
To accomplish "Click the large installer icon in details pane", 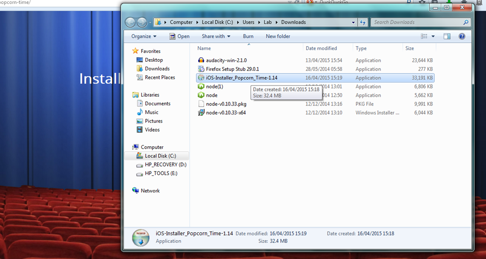I will click(141, 237).
